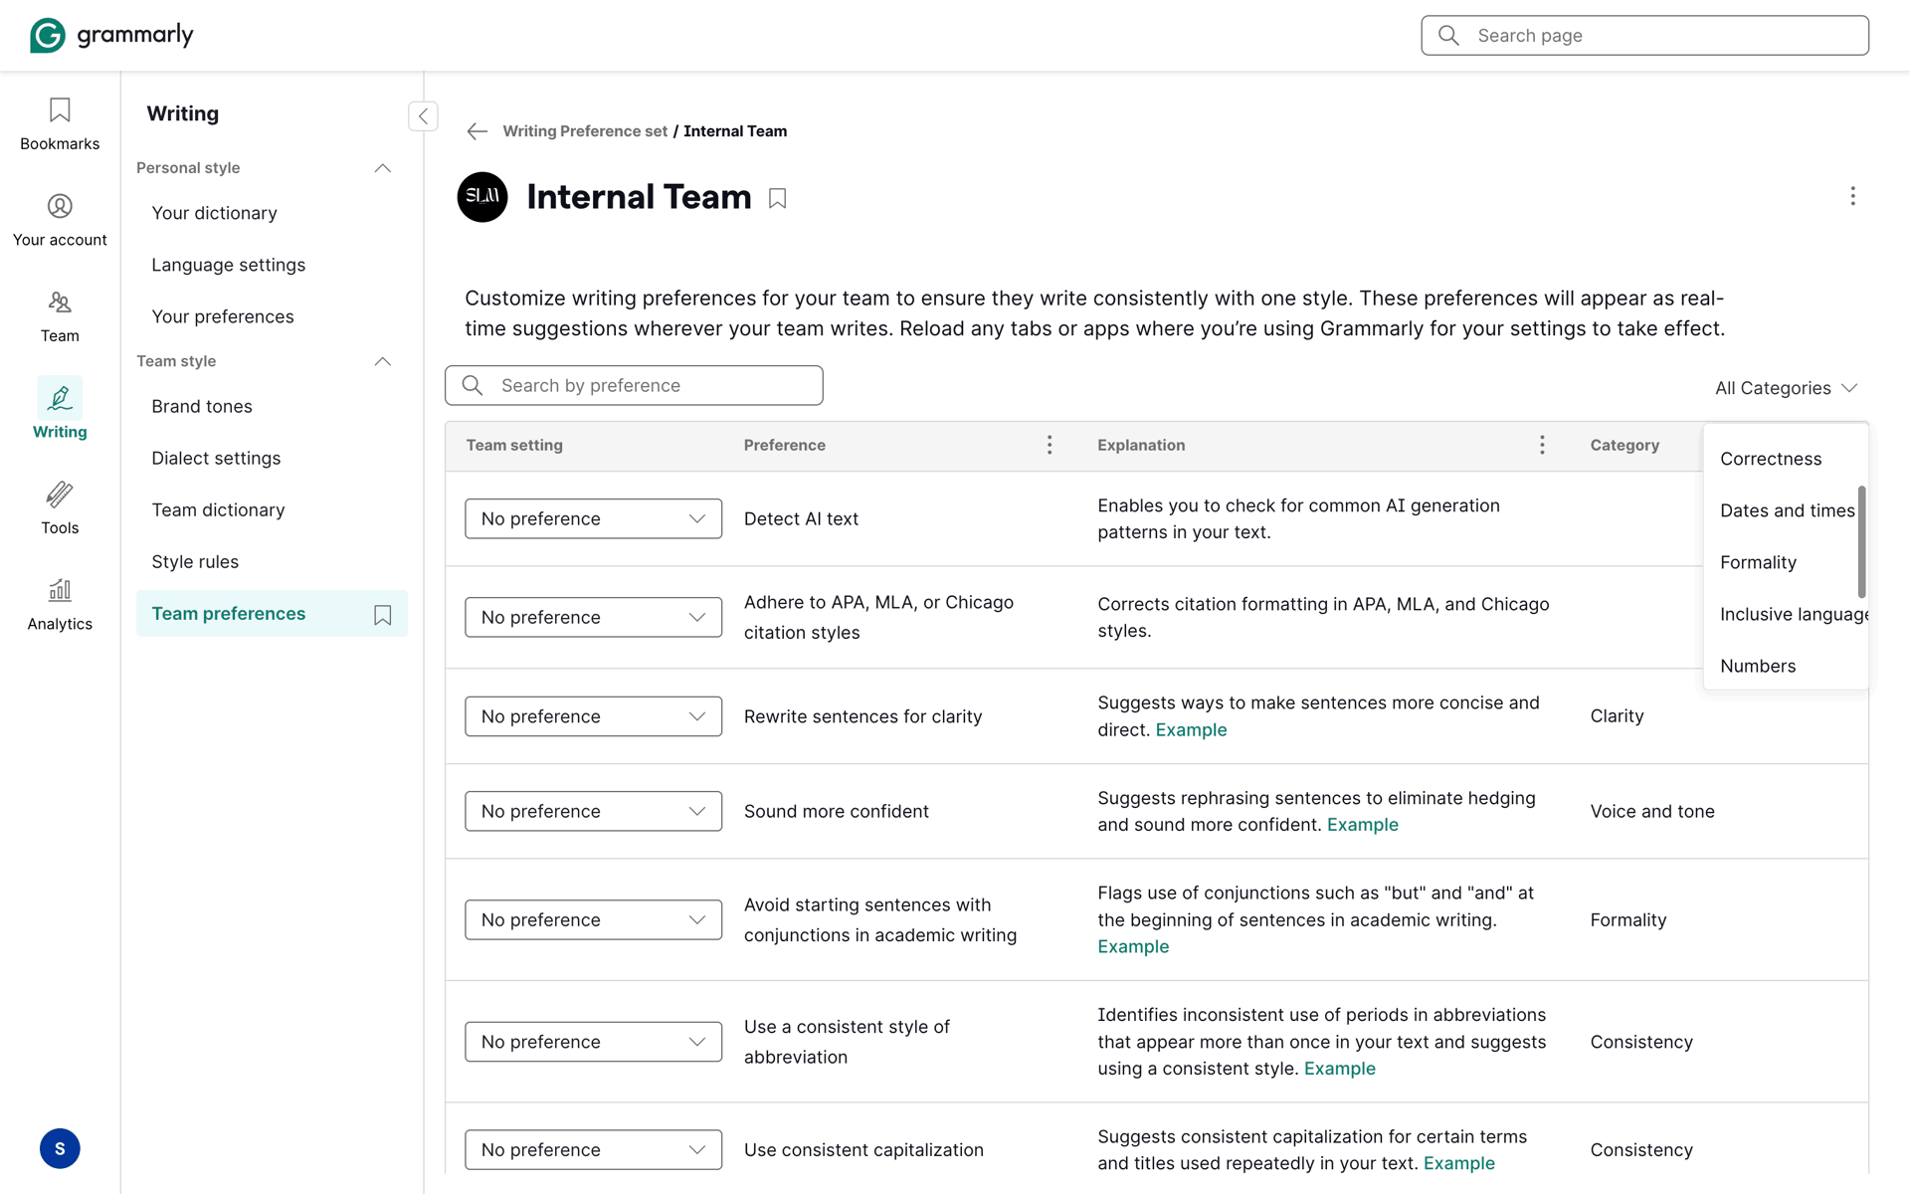Collapse the Personal style section

tap(382, 168)
